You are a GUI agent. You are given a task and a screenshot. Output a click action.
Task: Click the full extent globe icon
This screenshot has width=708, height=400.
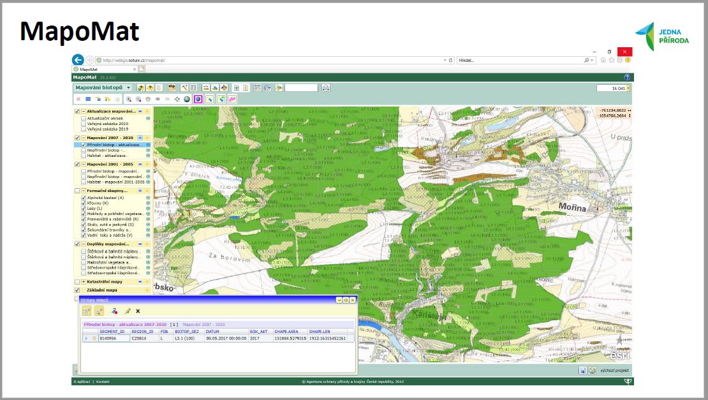tap(186, 100)
